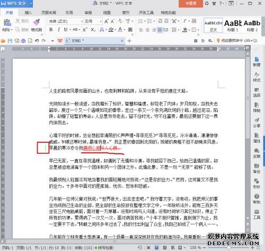Expand the font size dropdown
265x251 pixels.
point(101,21)
